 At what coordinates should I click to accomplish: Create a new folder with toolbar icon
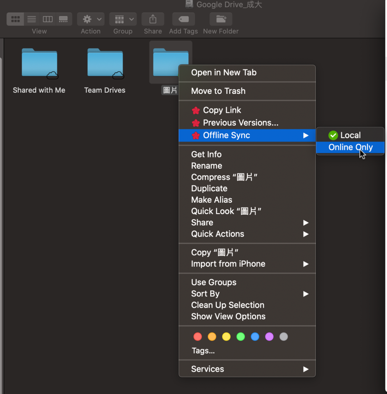point(221,19)
